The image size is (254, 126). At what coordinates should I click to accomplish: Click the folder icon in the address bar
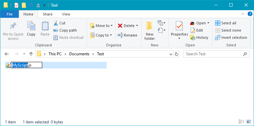click(39, 54)
